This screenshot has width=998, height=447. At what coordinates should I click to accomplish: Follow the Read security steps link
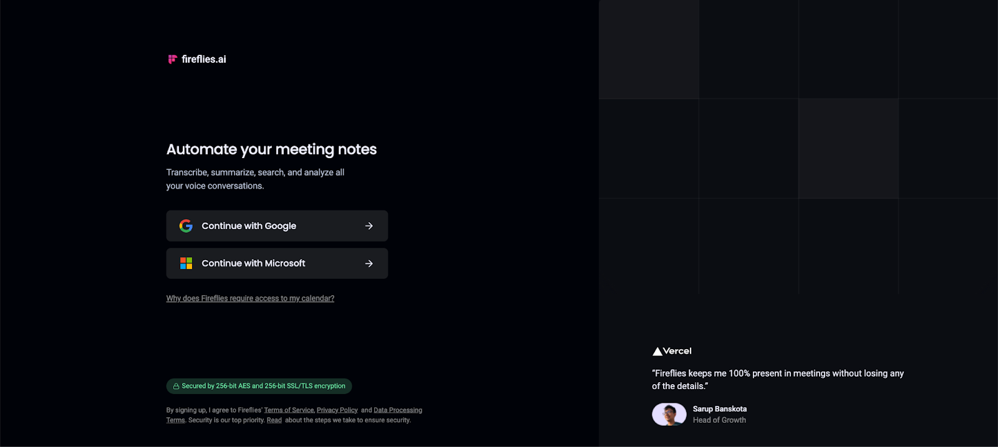coord(274,420)
